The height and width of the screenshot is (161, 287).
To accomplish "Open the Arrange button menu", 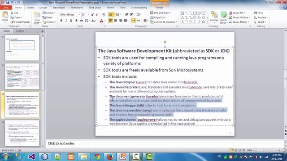I will coord(214,17).
